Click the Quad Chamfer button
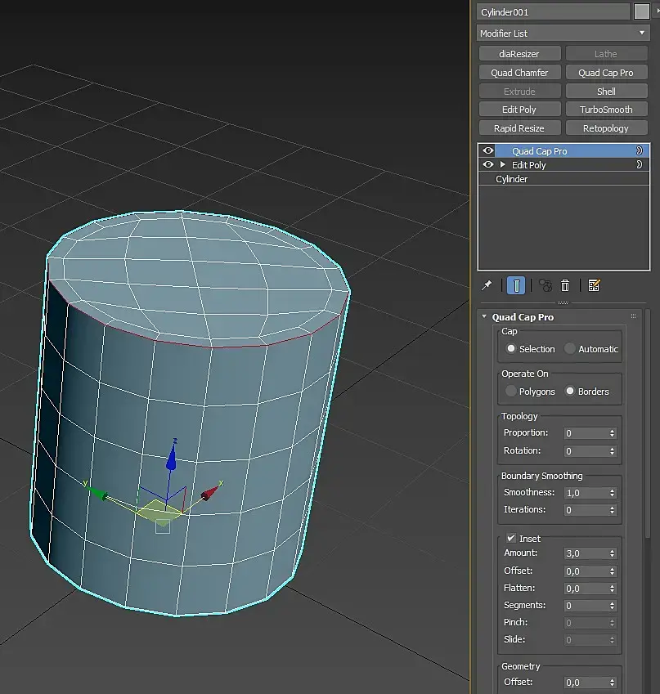Viewport: 660px width, 694px height. pos(519,73)
